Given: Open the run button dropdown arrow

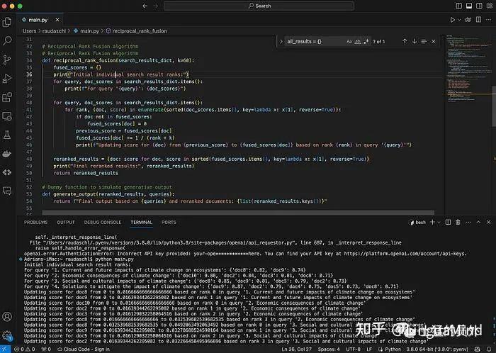Looking at the screenshot, I should (x=460, y=20).
